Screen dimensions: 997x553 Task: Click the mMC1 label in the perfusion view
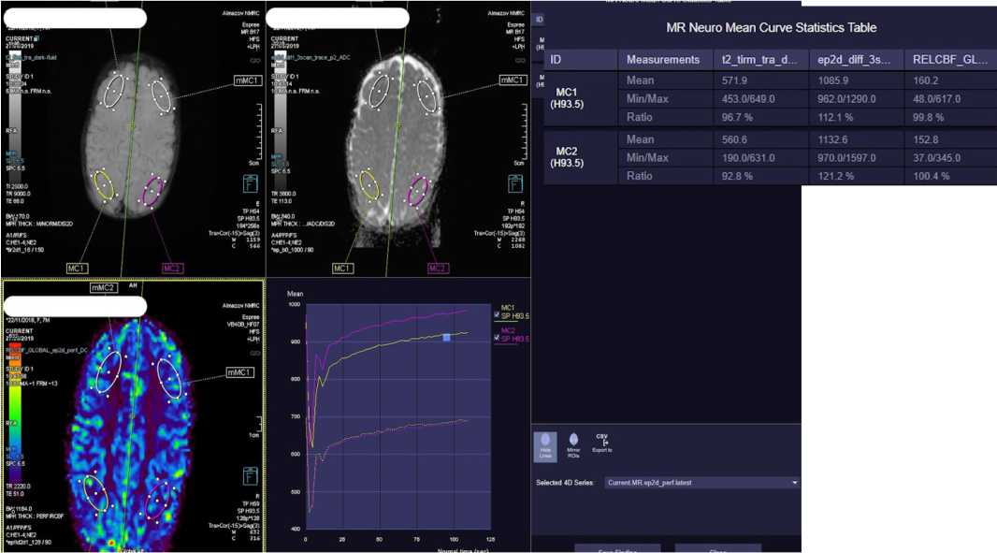point(239,372)
